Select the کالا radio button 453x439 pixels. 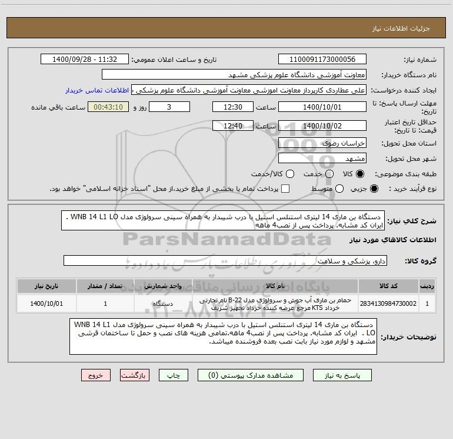360,174
